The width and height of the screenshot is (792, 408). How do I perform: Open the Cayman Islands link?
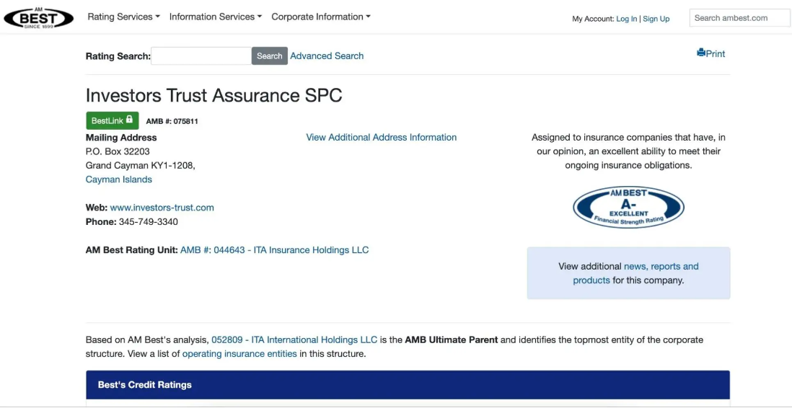(x=118, y=179)
